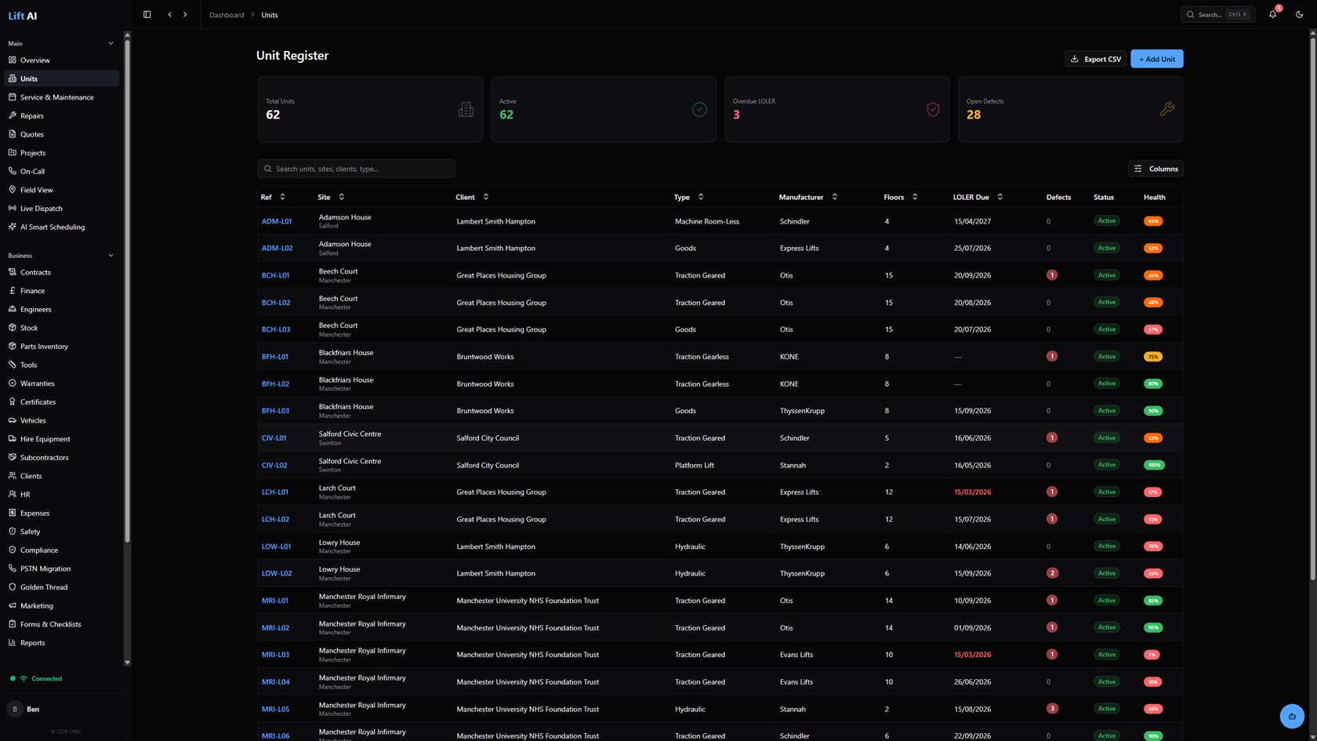Click the Contracts icon in sidebar
The height and width of the screenshot is (741, 1317).
(x=12, y=272)
